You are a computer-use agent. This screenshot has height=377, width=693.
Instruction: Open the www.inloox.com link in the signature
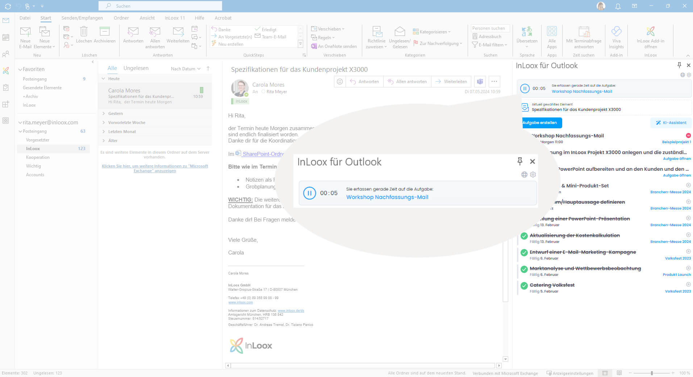point(241,302)
